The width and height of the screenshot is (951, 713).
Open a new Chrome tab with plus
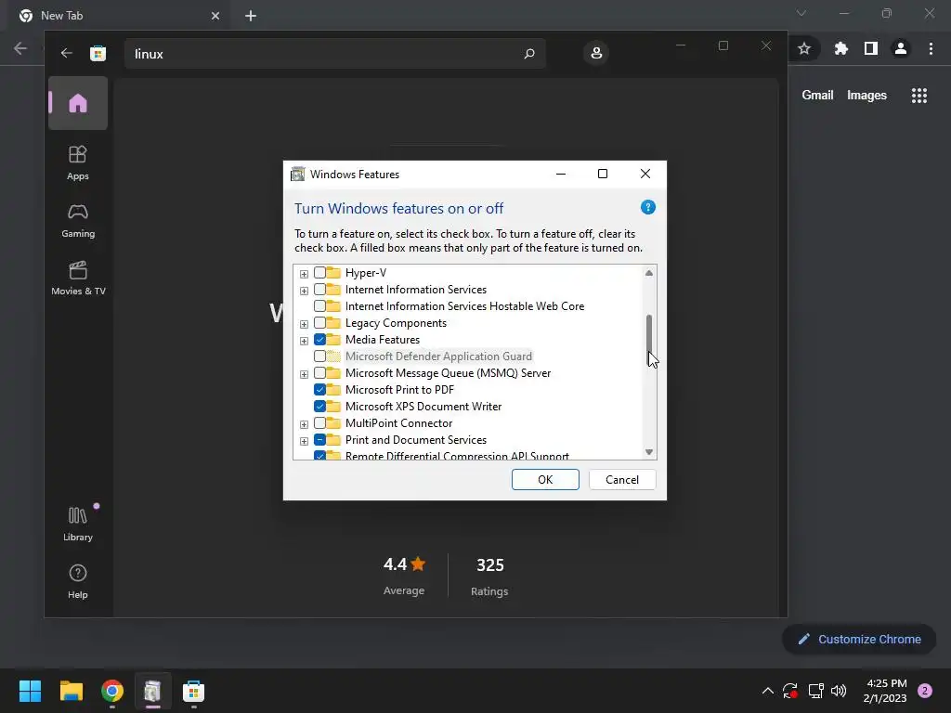[x=251, y=16]
